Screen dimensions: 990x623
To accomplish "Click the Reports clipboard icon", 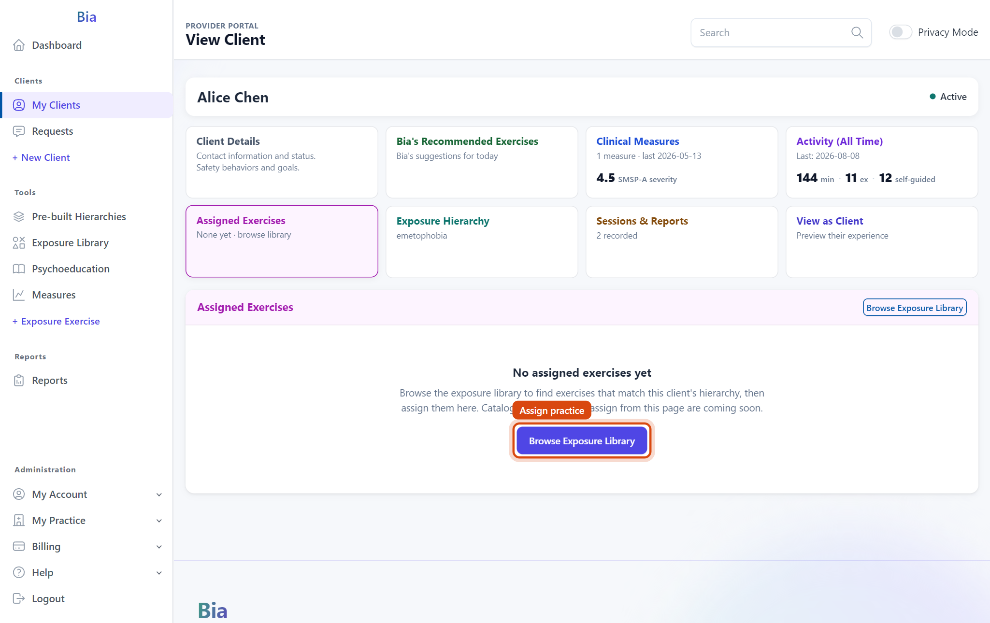I will pyautogui.click(x=19, y=380).
